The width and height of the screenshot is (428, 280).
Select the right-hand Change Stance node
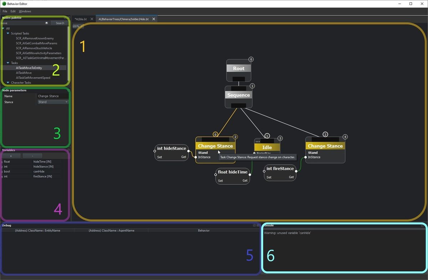tap(325, 146)
